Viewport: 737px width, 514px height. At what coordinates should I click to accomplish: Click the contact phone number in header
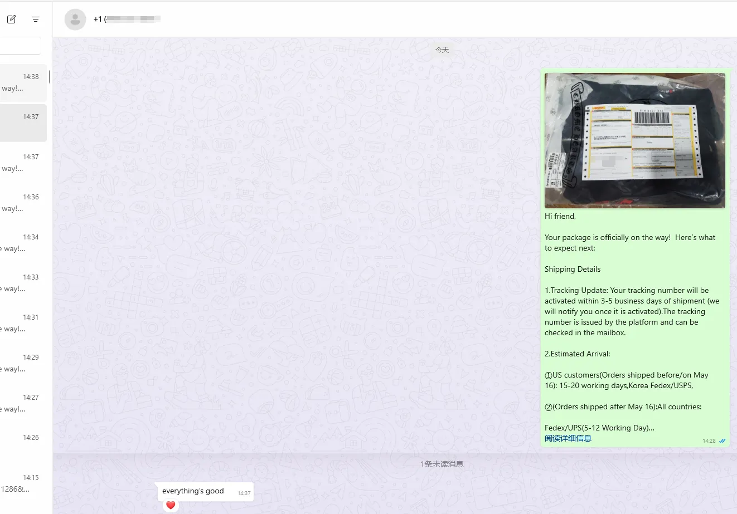[x=127, y=19]
